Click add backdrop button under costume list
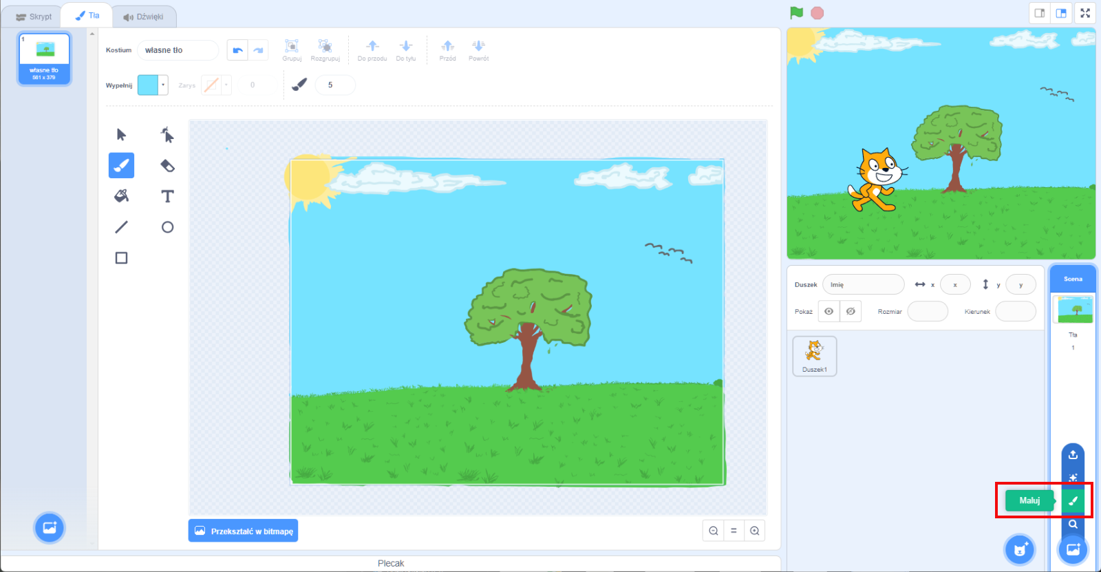Image resolution: width=1101 pixels, height=572 pixels. pyautogui.click(x=50, y=528)
